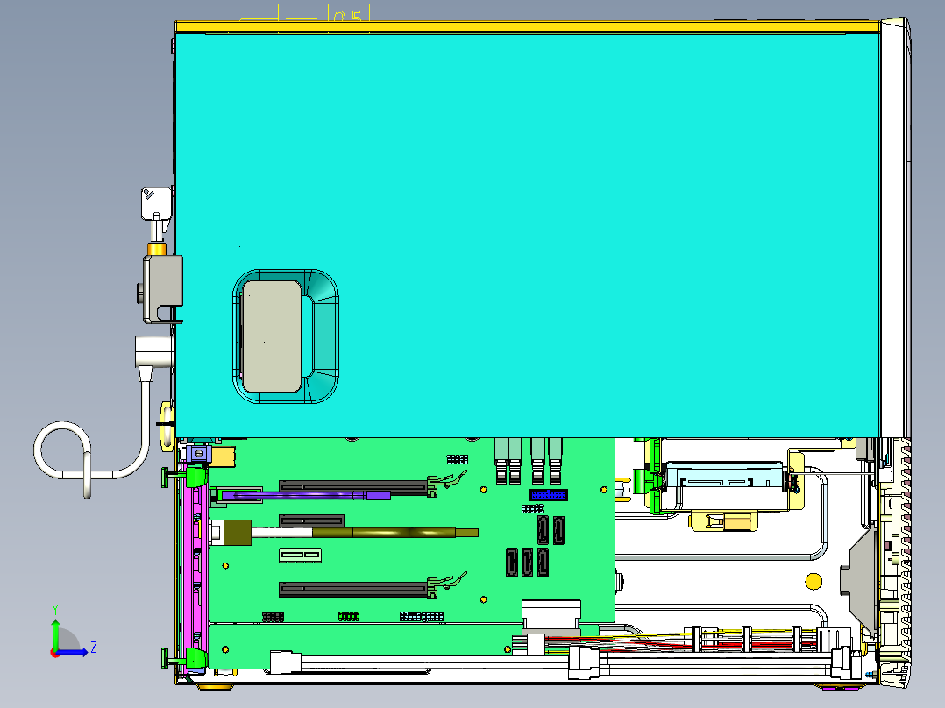Pick the gray lock bracket on rear

(x=163, y=288)
